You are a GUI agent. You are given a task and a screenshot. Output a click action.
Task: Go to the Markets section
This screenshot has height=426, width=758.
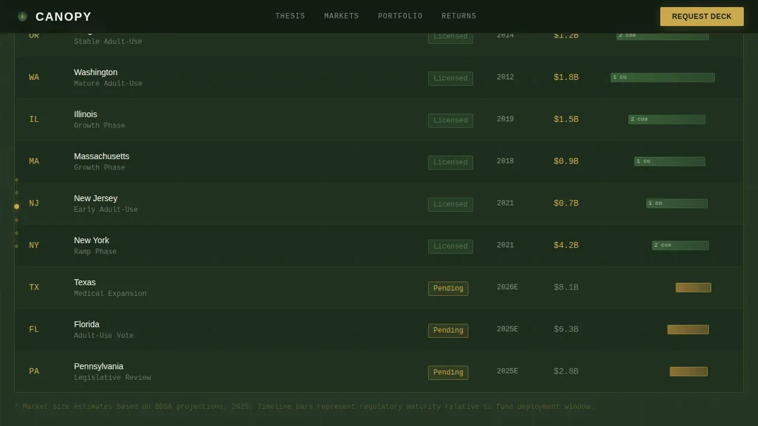[342, 17]
